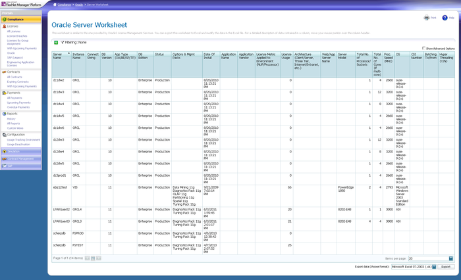Open the Simulation portal tab
The image size is (461, 280).
[14, 151]
